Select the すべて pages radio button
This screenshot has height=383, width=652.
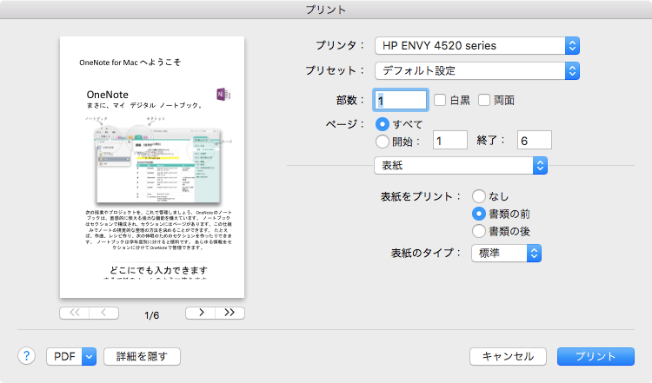[x=383, y=124]
